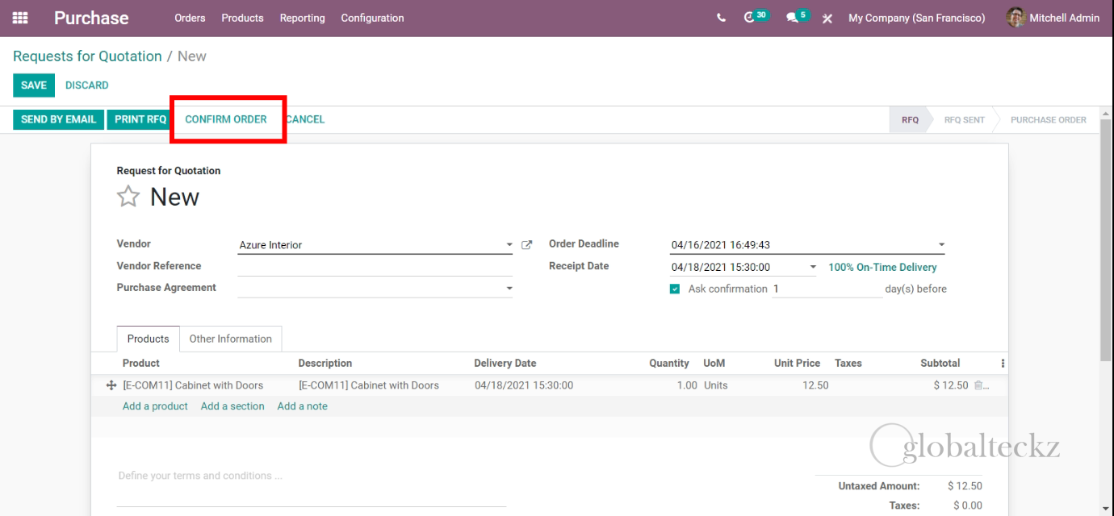Click the Purchase app title
The height and width of the screenshot is (516, 1114).
coord(91,18)
